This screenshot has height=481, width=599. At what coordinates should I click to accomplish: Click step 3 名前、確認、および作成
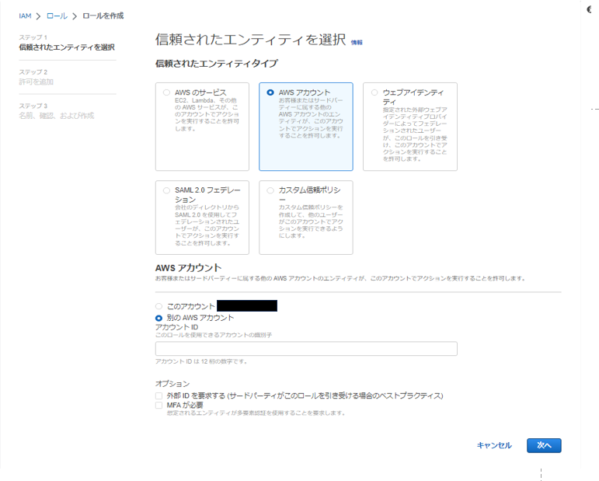pyautogui.click(x=57, y=115)
